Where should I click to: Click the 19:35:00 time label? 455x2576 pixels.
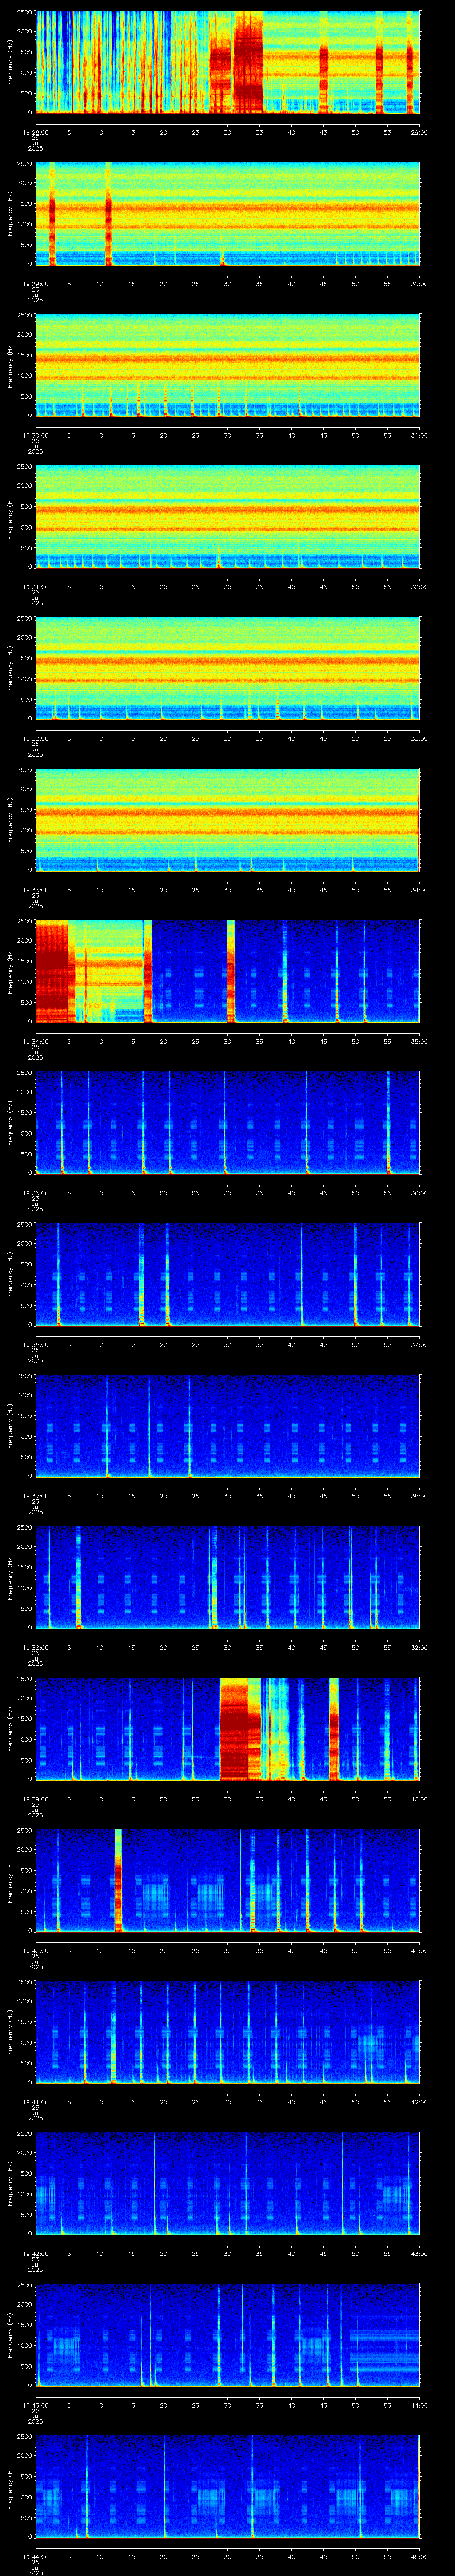coord(35,1192)
